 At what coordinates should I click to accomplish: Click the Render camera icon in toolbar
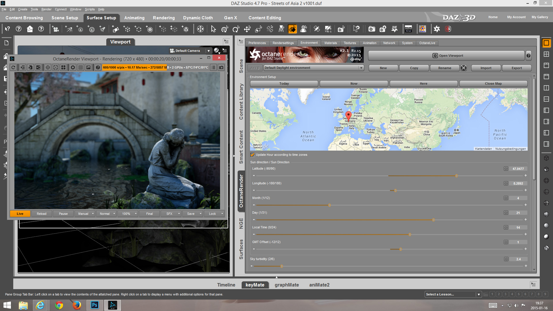point(372,29)
